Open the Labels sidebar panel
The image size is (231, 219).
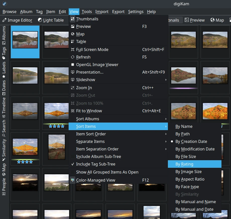[4, 70]
